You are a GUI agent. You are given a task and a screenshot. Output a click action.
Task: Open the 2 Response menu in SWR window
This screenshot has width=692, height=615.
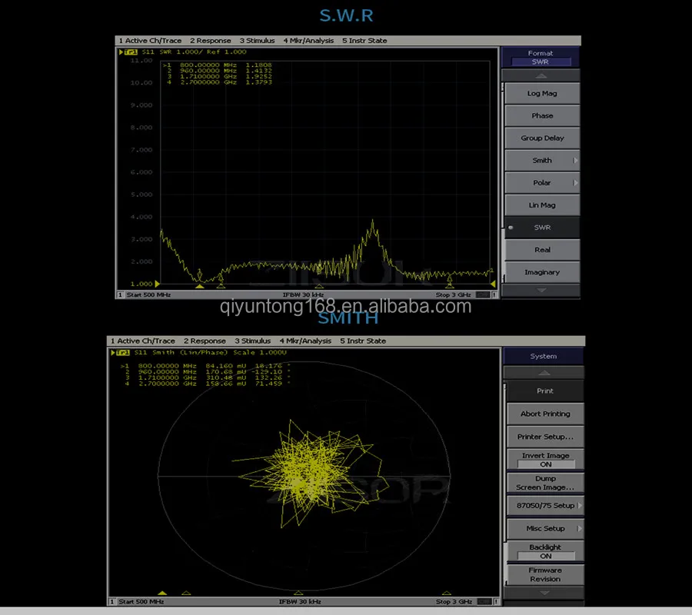pos(211,41)
